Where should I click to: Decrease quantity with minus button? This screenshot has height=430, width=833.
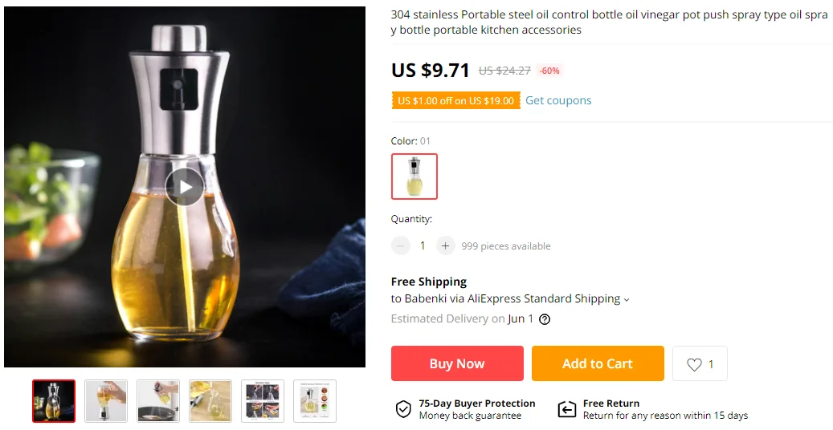[x=401, y=246]
